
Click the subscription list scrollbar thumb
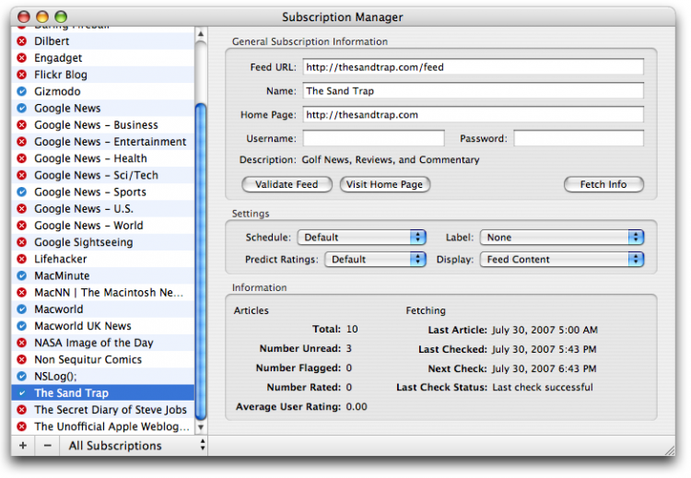pyautogui.click(x=201, y=262)
